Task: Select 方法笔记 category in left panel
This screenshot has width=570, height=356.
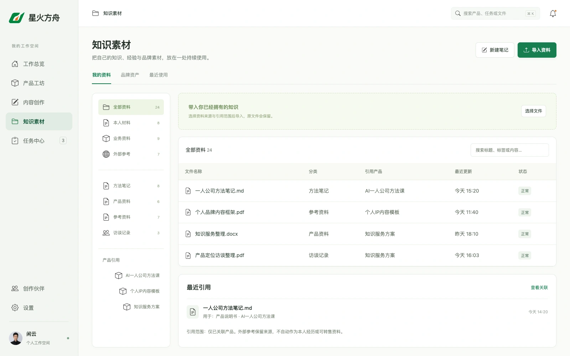Action: tap(131, 186)
